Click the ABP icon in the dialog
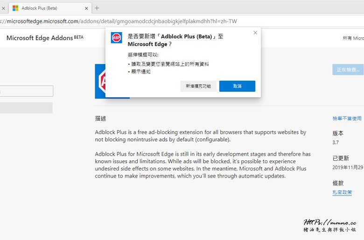 (116, 38)
